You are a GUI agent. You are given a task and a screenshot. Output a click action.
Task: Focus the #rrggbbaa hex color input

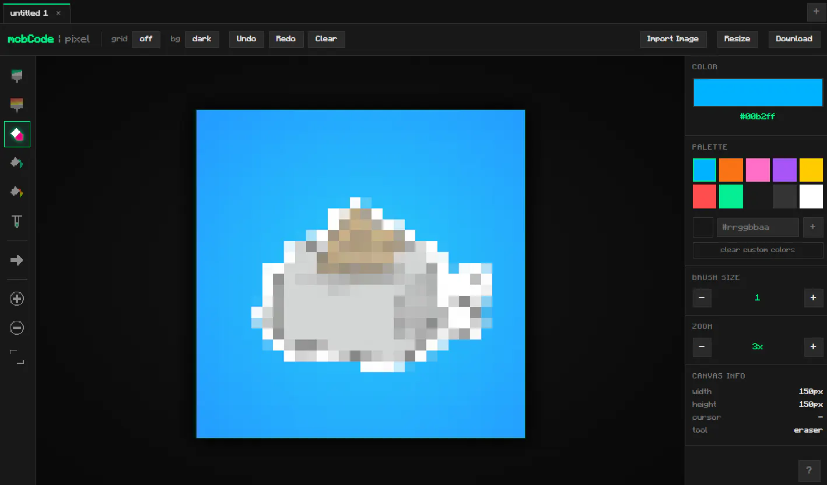pos(758,227)
